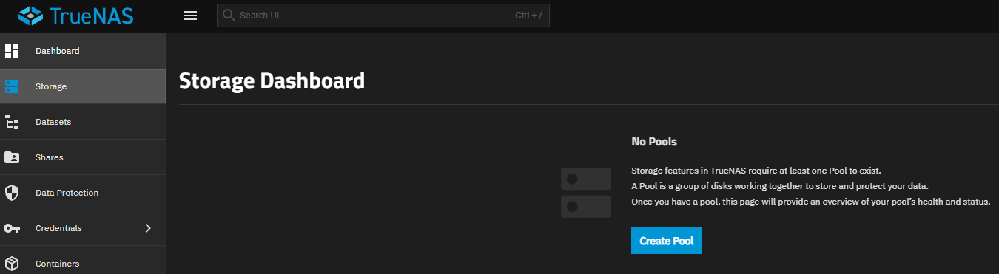Go to the Datasets page
The height and width of the screenshot is (274, 999).
click(83, 122)
